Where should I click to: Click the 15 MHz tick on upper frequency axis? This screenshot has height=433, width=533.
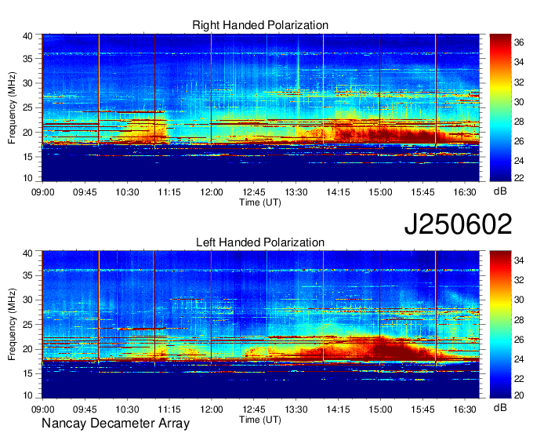[27, 157]
